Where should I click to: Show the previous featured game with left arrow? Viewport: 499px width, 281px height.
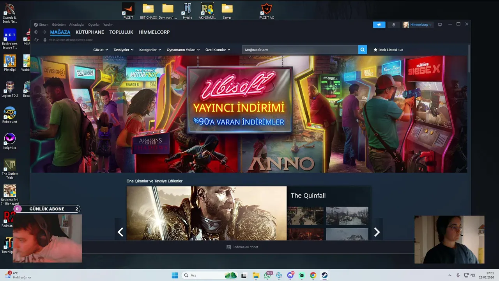pos(120,232)
